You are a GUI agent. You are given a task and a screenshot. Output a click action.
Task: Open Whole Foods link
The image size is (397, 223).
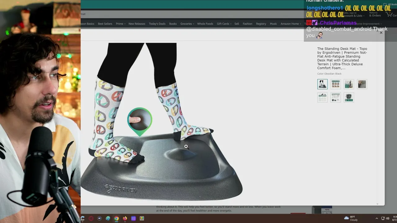(x=205, y=24)
